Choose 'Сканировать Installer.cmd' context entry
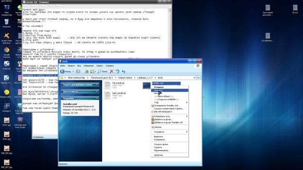The width and height of the screenshot is (303, 170). click(169, 106)
